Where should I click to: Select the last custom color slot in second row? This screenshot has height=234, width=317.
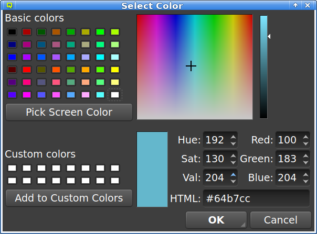[115, 181]
